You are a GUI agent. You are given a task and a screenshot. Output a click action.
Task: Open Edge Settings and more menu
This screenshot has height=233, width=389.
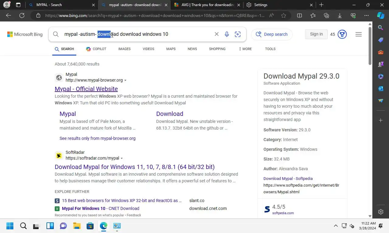pyautogui.click(x=367, y=15)
